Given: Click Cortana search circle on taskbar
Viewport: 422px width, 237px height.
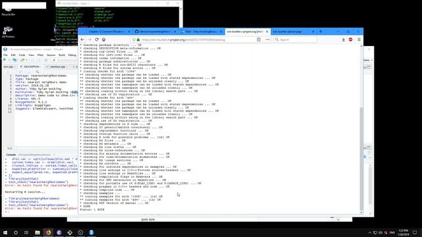Looking at the screenshot, I should pos(16,232).
